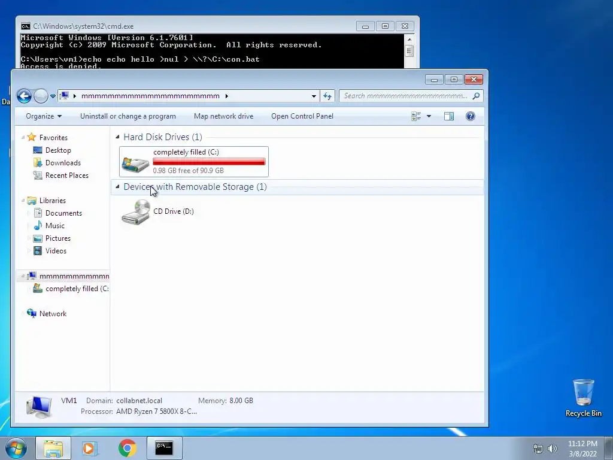
Task: Close the cmd.exe window
Action: (405, 26)
